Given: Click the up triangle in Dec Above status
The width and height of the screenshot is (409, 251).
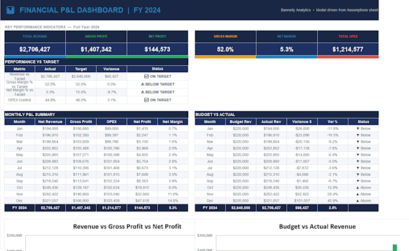Looking at the screenshot, I should [358, 200].
